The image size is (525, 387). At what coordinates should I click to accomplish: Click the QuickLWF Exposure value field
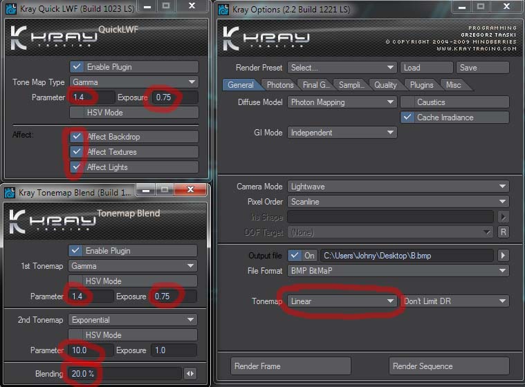coord(175,97)
